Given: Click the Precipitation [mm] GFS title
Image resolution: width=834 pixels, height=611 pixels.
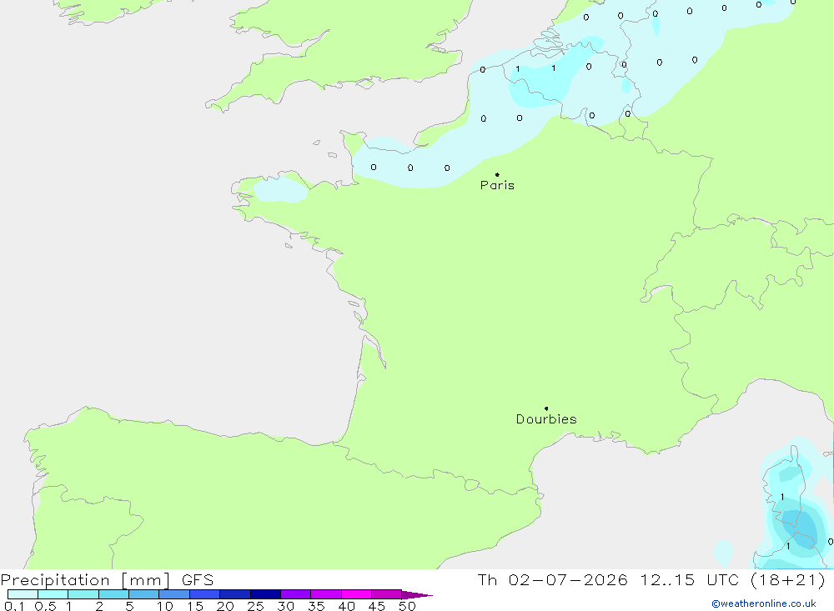Looking at the screenshot, I should [x=107, y=579].
